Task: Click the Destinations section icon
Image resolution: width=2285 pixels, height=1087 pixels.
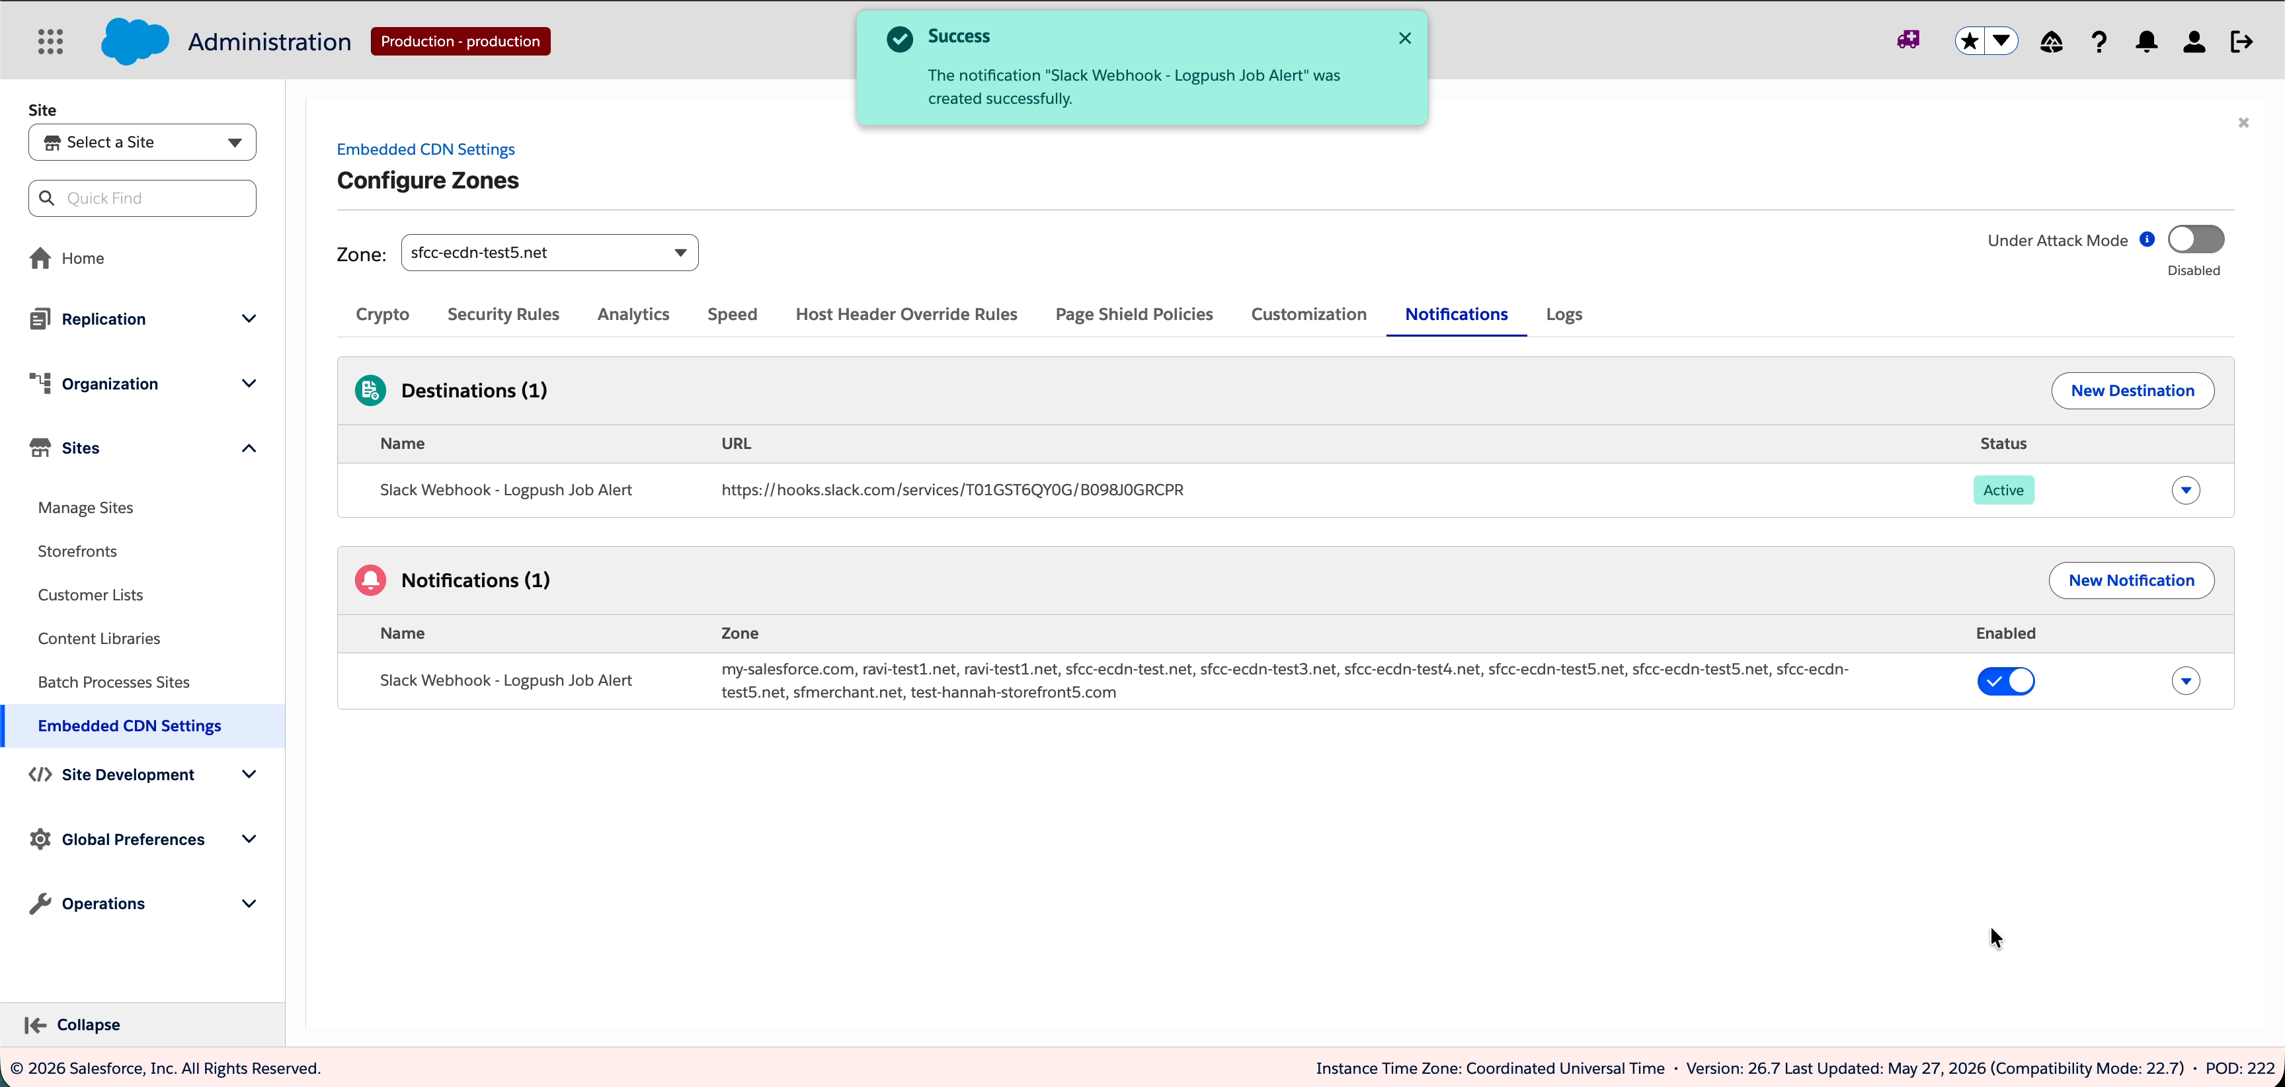Action: coord(371,390)
